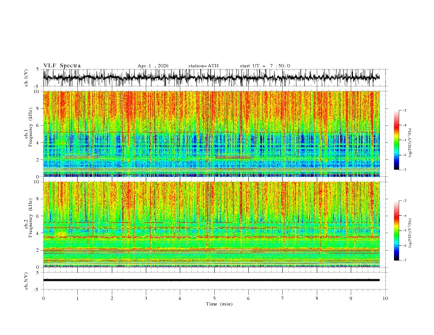Click time axis tick label '5'

coord(214,298)
